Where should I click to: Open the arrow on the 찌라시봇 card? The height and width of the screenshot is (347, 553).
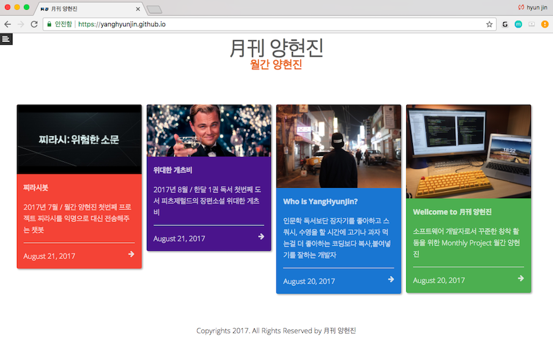(x=131, y=254)
